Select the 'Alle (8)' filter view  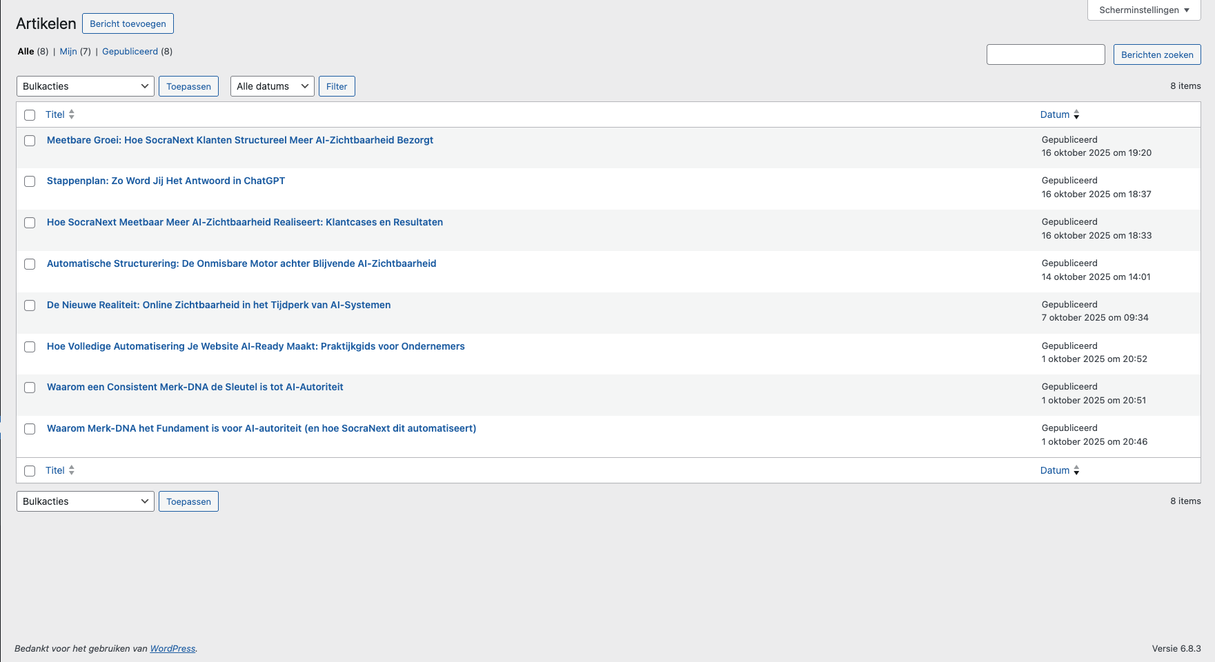click(x=26, y=51)
